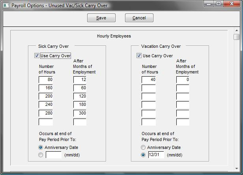The image size is (243, 175).
Task: Click the Cancel button
Action: (x=139, y=18)
